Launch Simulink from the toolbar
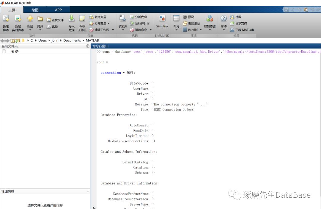The width and height of the screenshot is (321, 209). click(162, 21)
